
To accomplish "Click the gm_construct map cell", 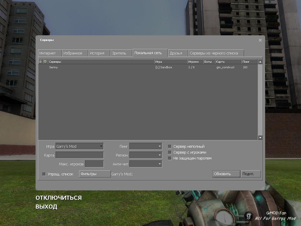I will [225, 67].
